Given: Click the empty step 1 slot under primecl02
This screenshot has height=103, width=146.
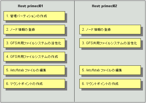Looking at the screenshot, I should pyautogui.click(x=110, y=16).
